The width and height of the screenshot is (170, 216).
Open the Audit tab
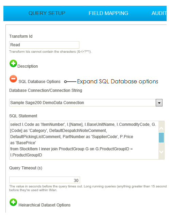coord(159,13)
